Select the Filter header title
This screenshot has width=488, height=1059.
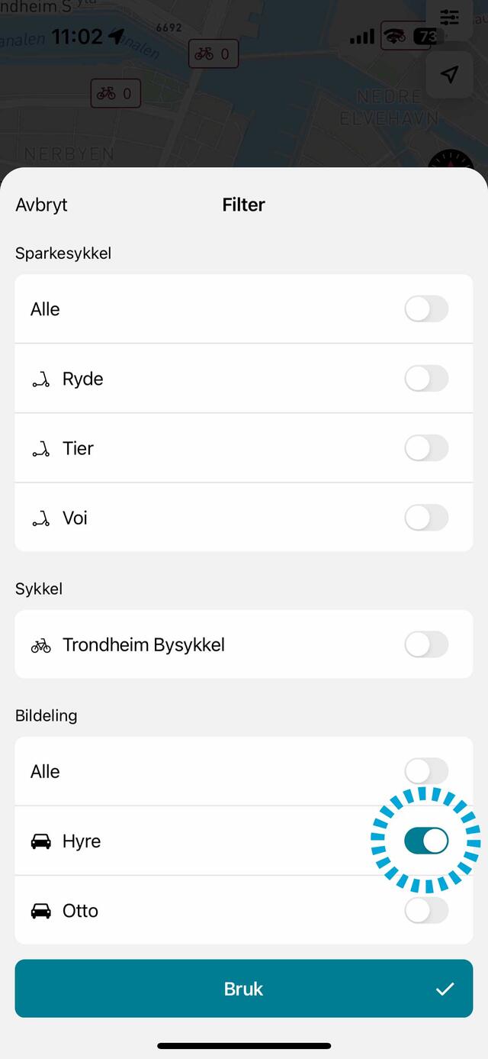(x=243, y=205)
